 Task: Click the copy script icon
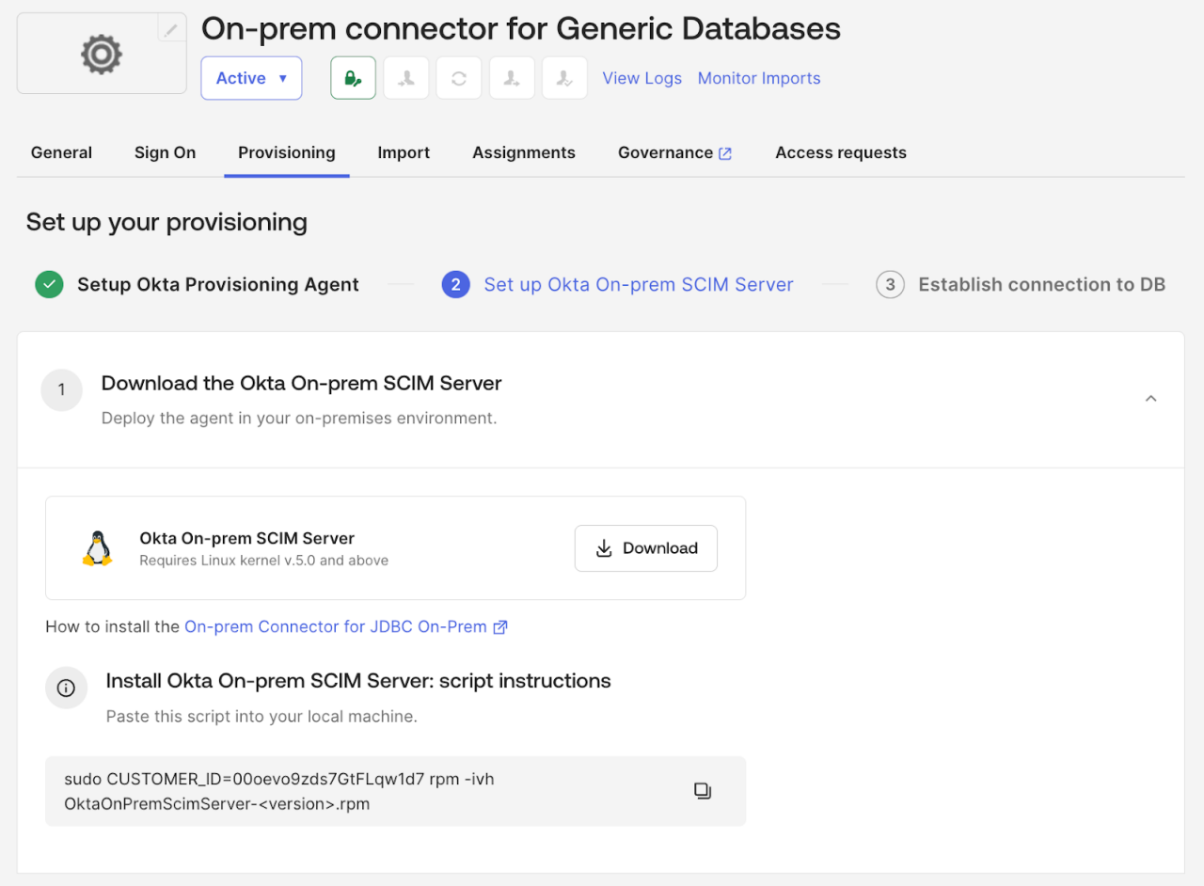point(703,791)
